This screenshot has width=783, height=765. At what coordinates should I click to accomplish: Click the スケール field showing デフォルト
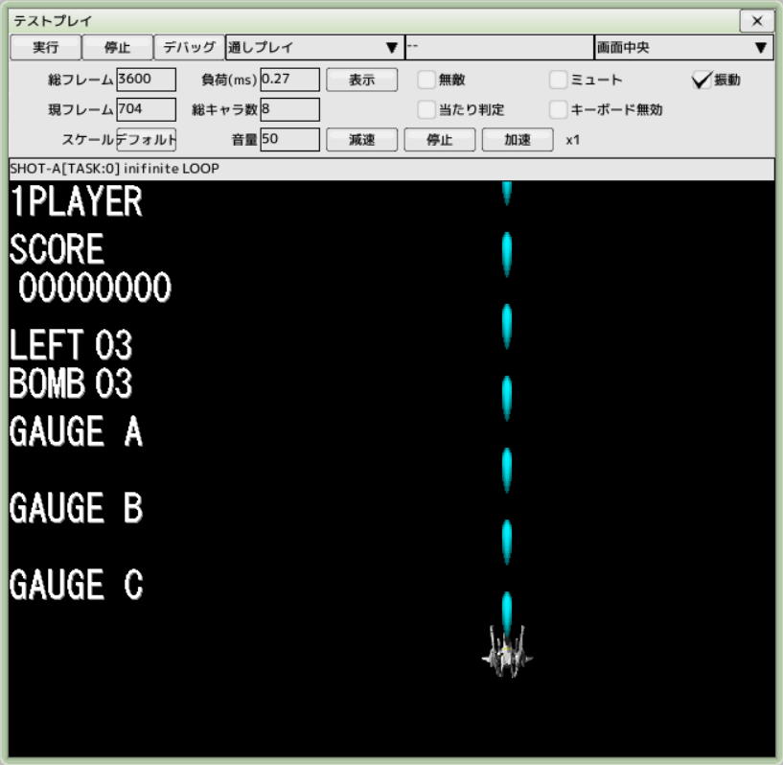pyautogui.click(x=146, y=140)
